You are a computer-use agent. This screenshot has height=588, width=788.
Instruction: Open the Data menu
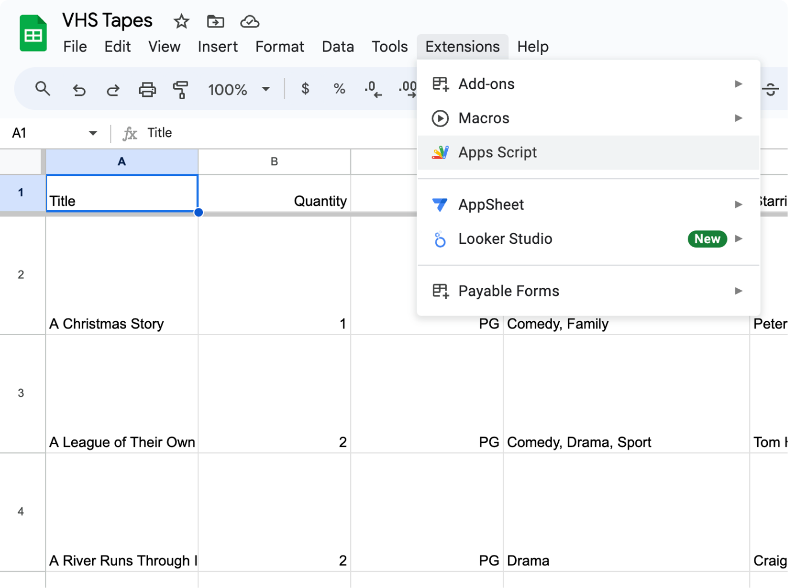point(337,47)
